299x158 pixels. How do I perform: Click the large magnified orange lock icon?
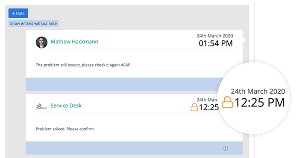227,102
